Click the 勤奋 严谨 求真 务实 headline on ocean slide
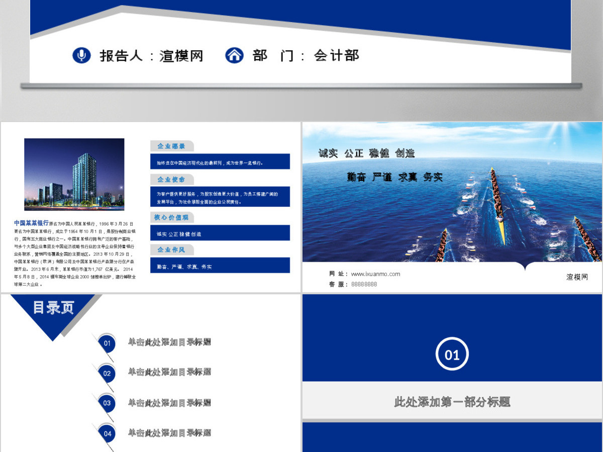The width and height of the screenshot is (603, 452). point(395,177)
